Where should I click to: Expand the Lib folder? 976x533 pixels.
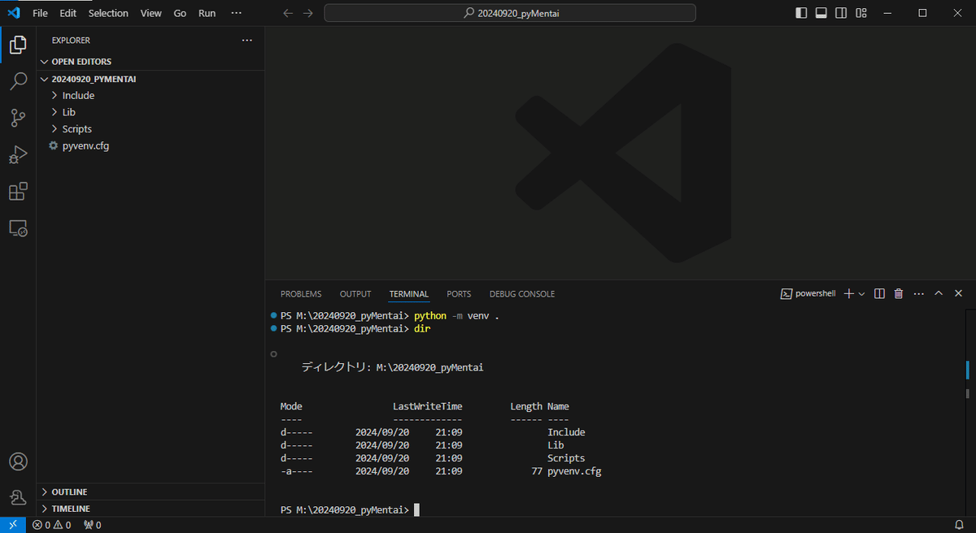pyautogui.click(x=150, y=112)
